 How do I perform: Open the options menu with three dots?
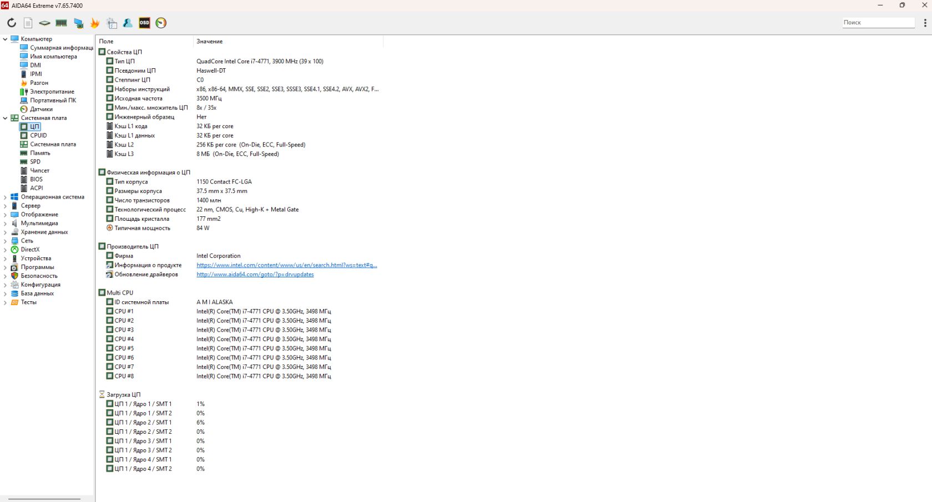925,23
